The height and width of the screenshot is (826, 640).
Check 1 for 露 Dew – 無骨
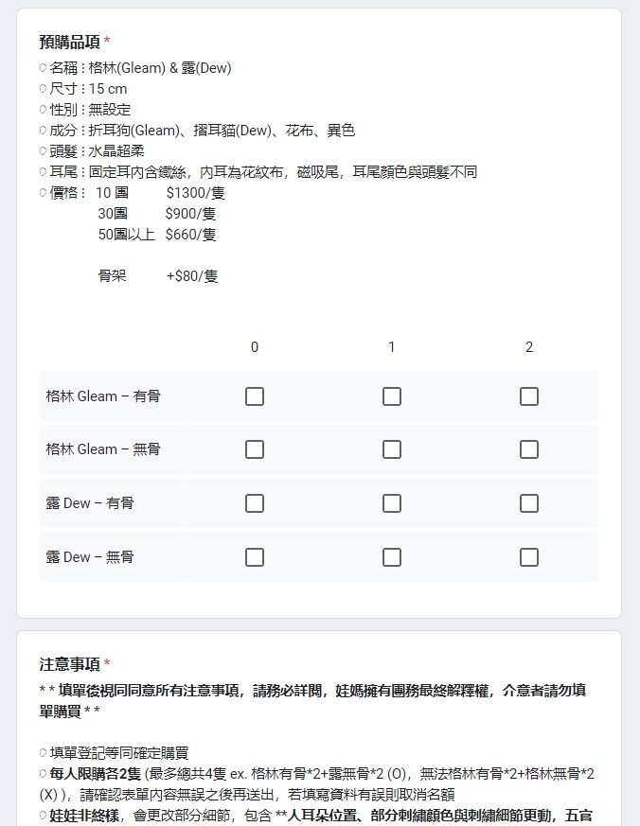coord(392,556)
